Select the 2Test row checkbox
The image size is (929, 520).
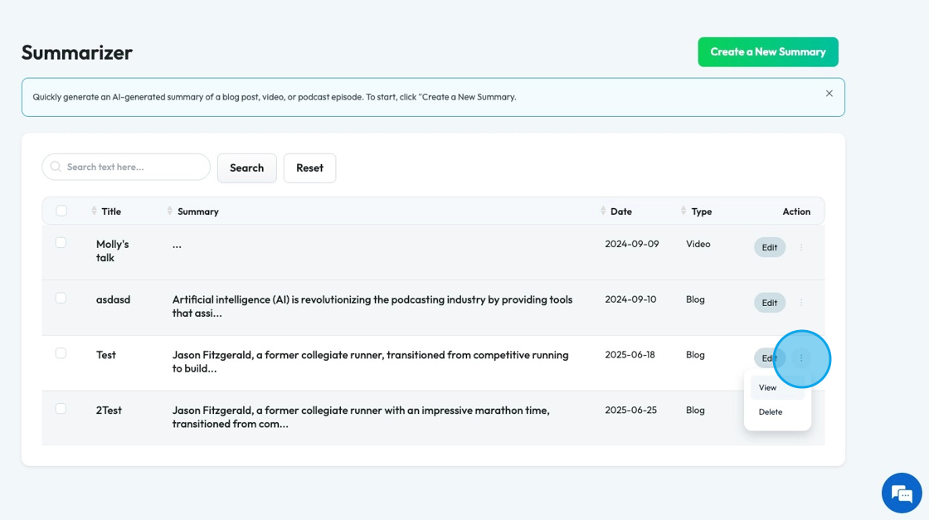pyautogui.click(x=61, y=409)
